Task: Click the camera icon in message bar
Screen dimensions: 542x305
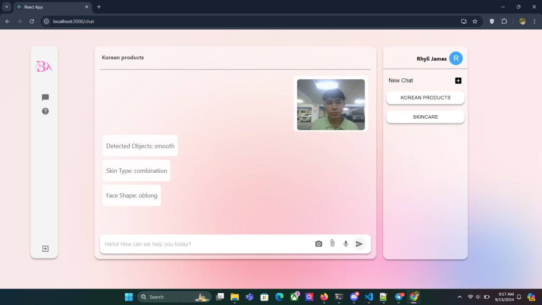Action: [x=318, y=244]
